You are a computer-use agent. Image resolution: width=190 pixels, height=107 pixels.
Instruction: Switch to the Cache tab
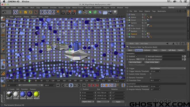tap(180, 50)
